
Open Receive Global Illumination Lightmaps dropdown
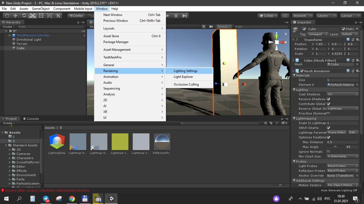click(343, 109)
